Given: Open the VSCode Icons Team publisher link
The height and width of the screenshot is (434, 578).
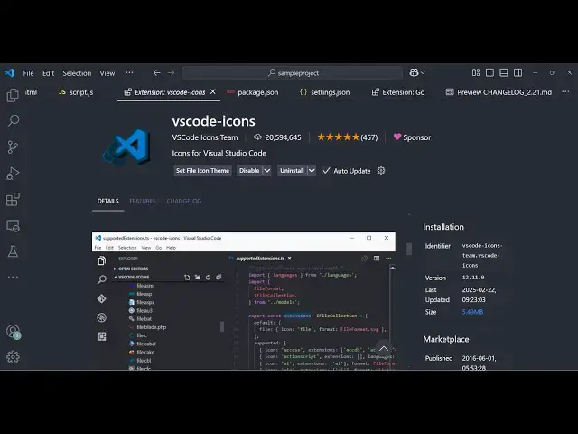Looking at the screenshot, I should tap(205, 137).
